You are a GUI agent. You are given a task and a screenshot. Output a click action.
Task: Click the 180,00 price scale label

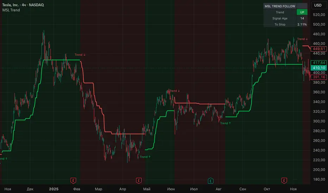pyautogui.click(x=319, y=179)
